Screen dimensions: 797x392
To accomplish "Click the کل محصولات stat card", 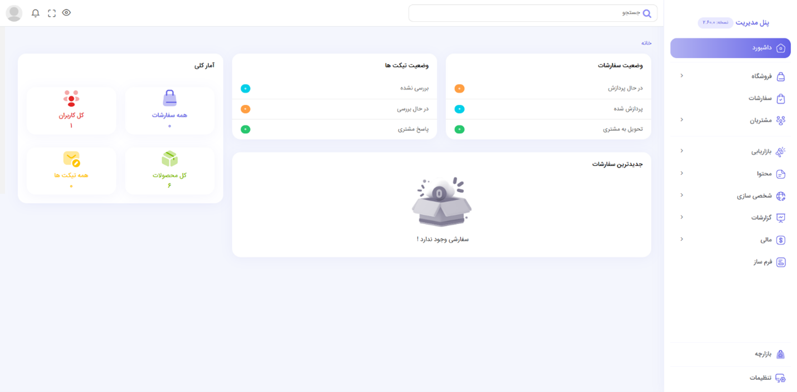I will pos(169,170).
